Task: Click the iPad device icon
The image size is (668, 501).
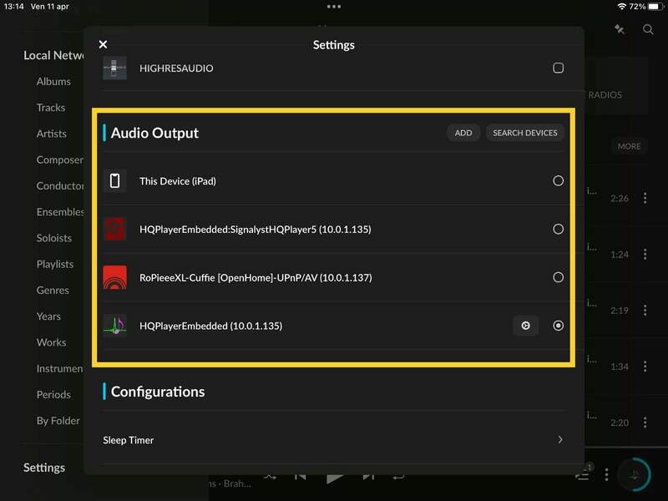Action: [114, 181]
